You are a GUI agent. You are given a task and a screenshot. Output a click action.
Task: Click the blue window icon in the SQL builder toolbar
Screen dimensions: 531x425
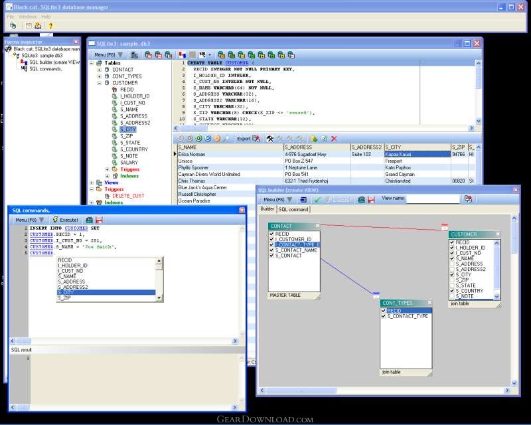coord(303,199)
